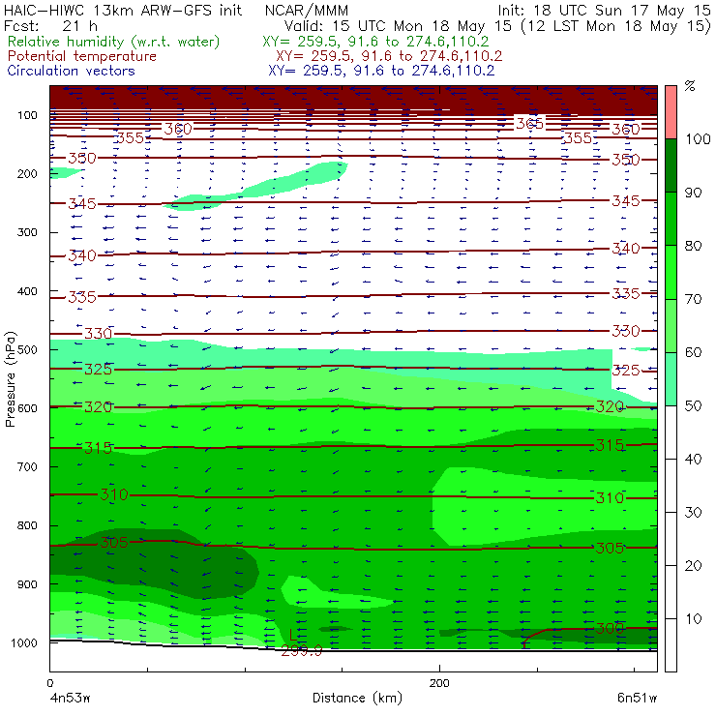Click the blue XY coordinates line
716x716 pixels.
pyautogui.click(x=381, y=71)
